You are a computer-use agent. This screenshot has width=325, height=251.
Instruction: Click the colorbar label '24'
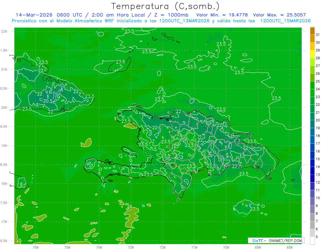(x=318, y=89)
